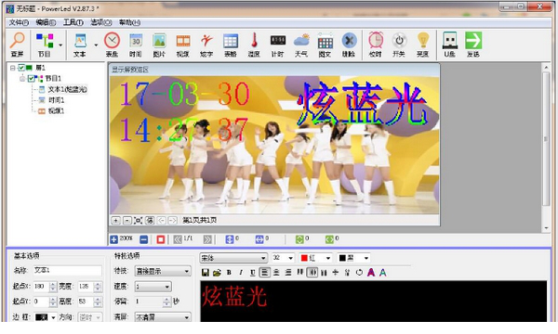Toggle left-align text button
Screen dimensions: 558x334
pyautogui.click(x=264, y=273)
